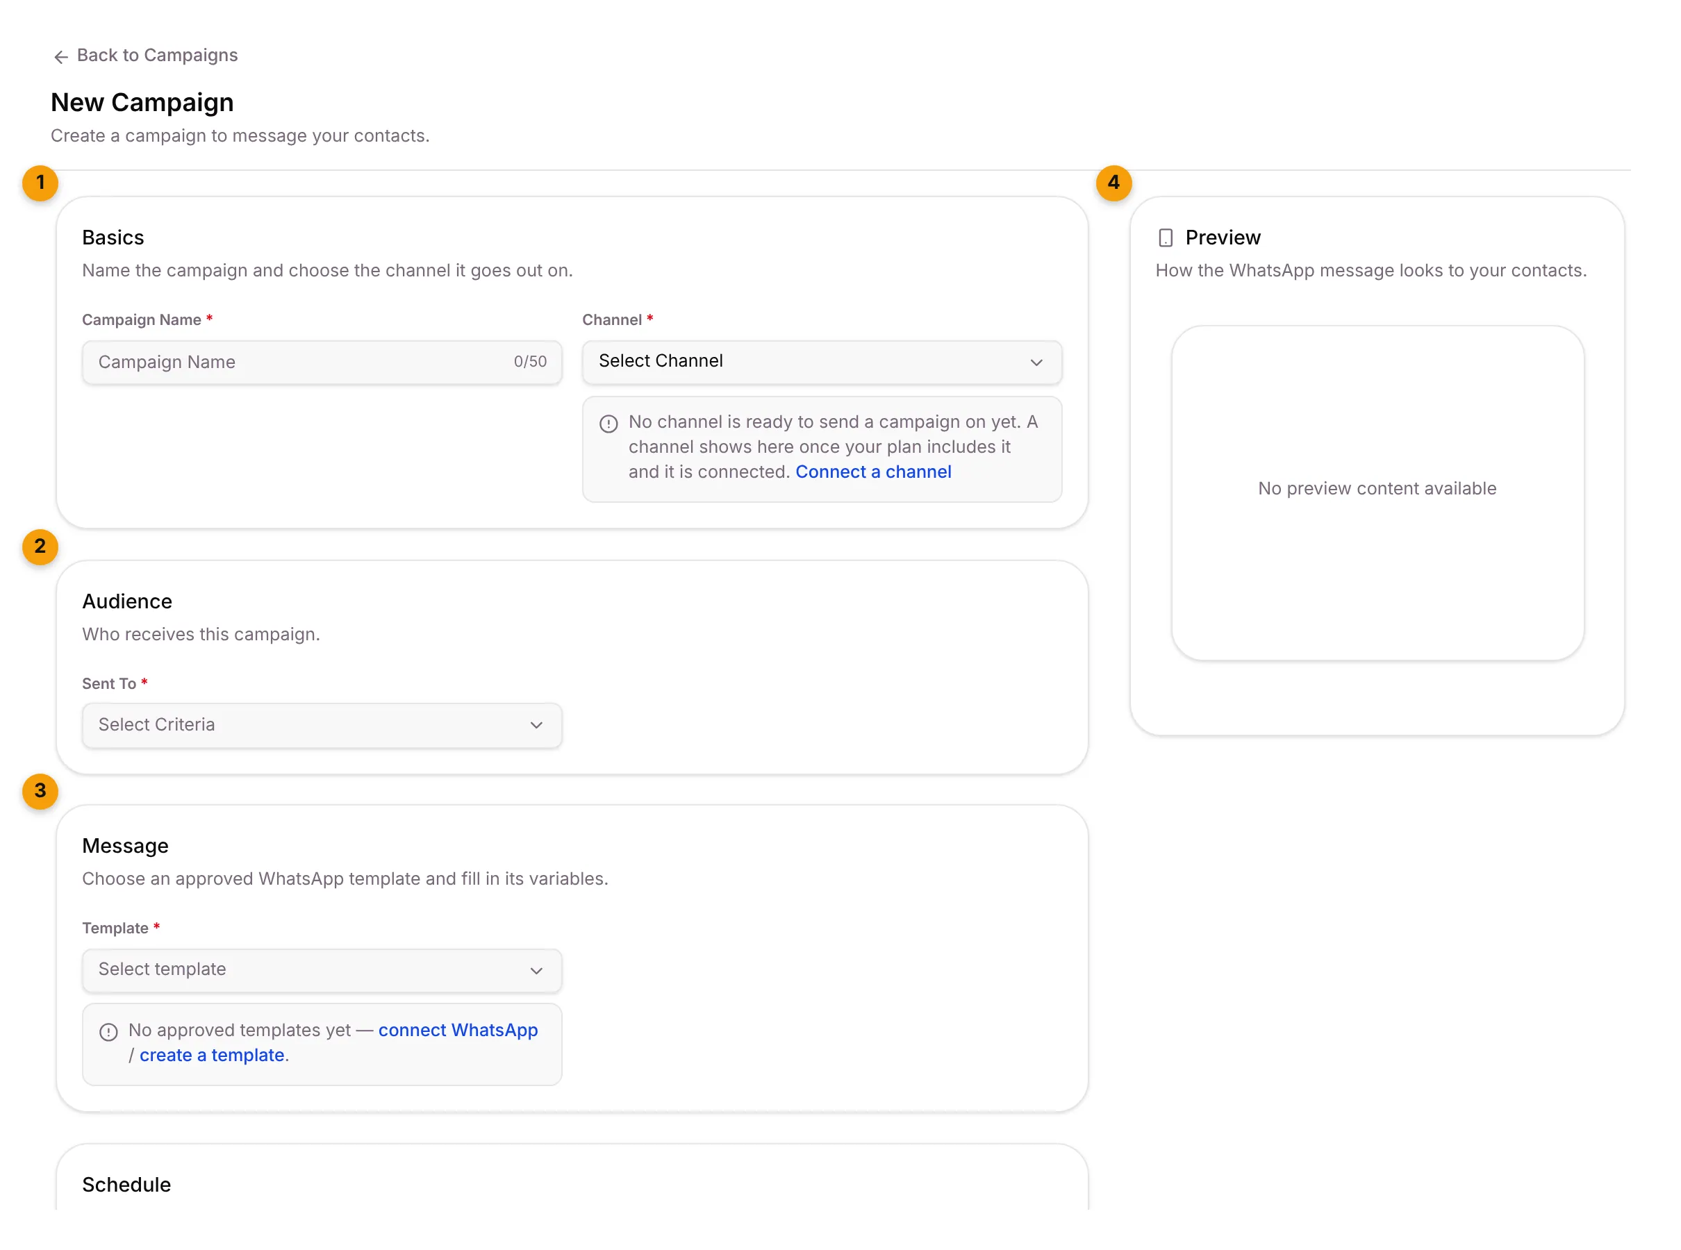Expand the Select Criteria dropdown
1681x1250 pixels.
pyautogui.click(x=322, y=725)
